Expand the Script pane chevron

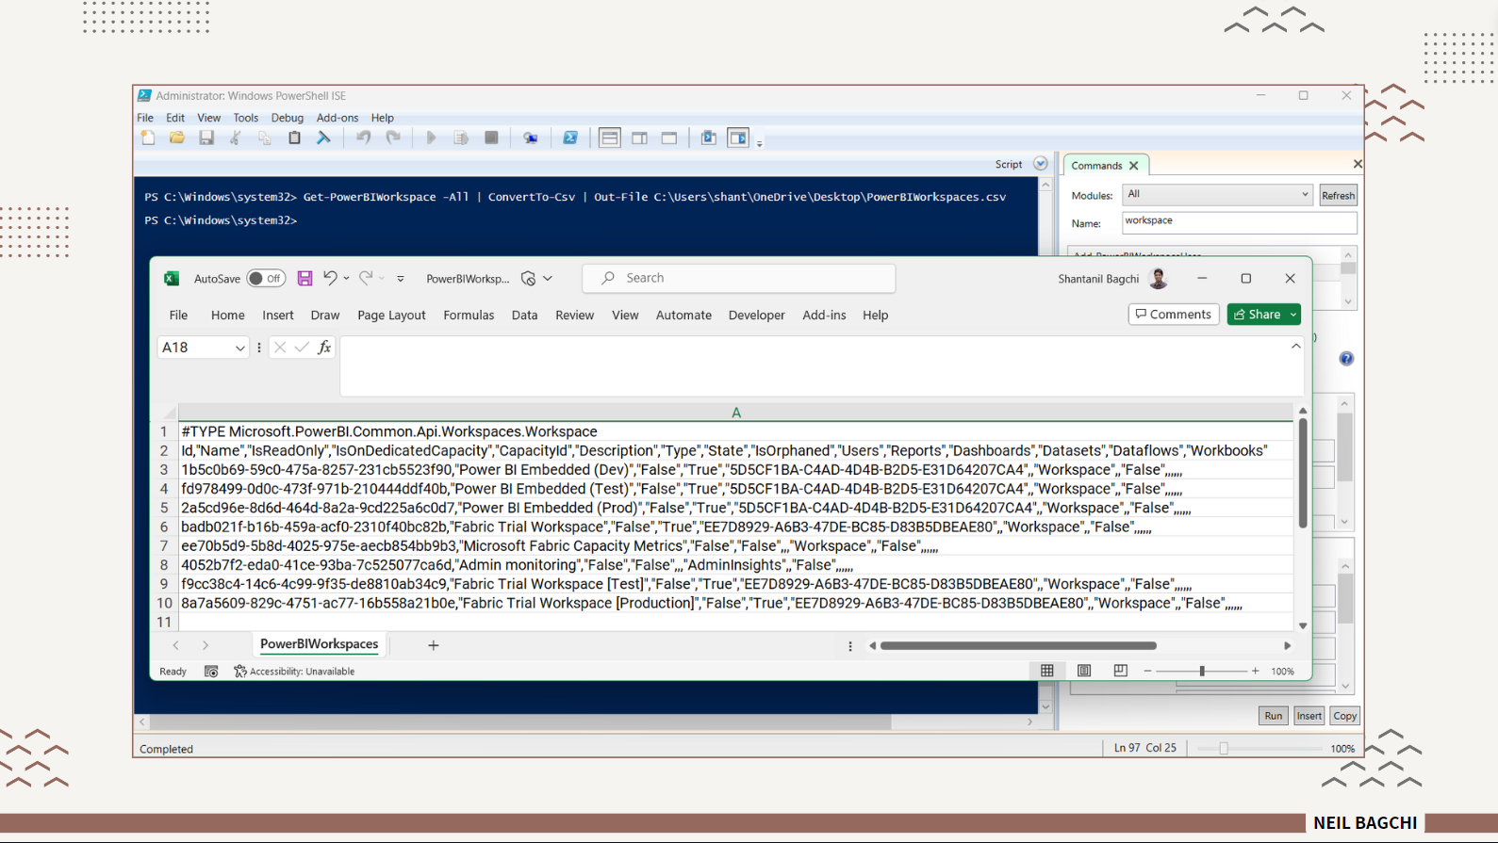[1041, 164]
